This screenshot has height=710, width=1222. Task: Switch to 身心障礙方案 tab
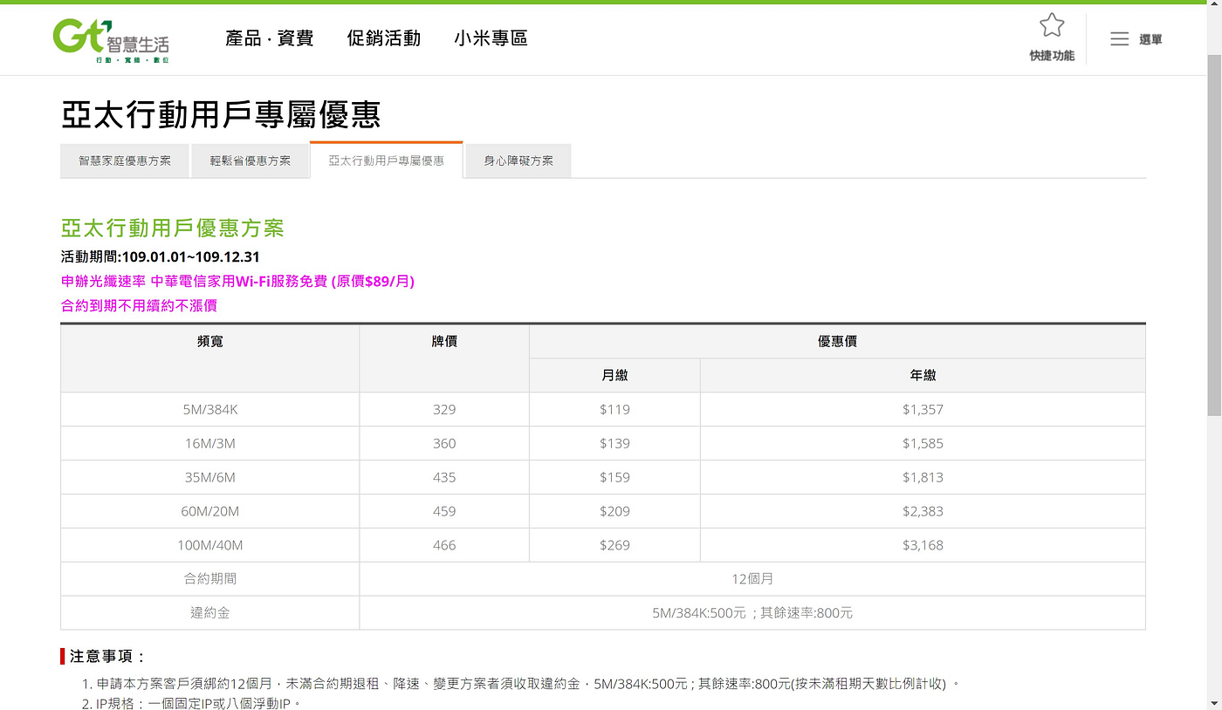pyautogui.click(x=518, y=161)
